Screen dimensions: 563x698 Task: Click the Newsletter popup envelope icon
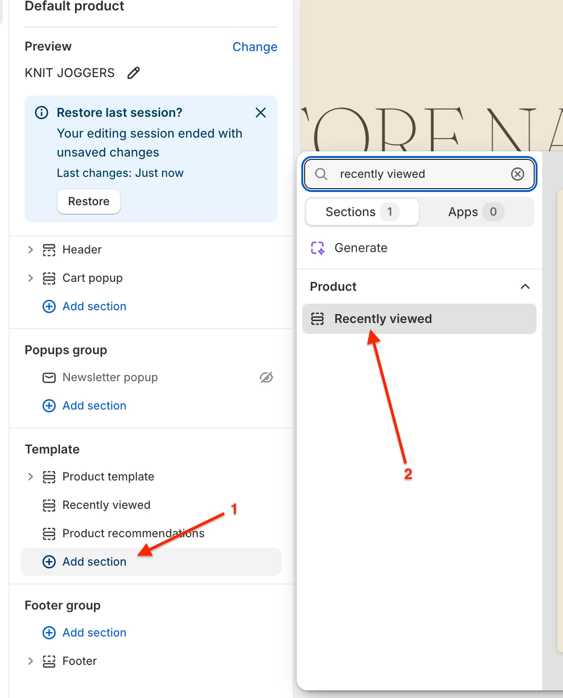[49, 377]
